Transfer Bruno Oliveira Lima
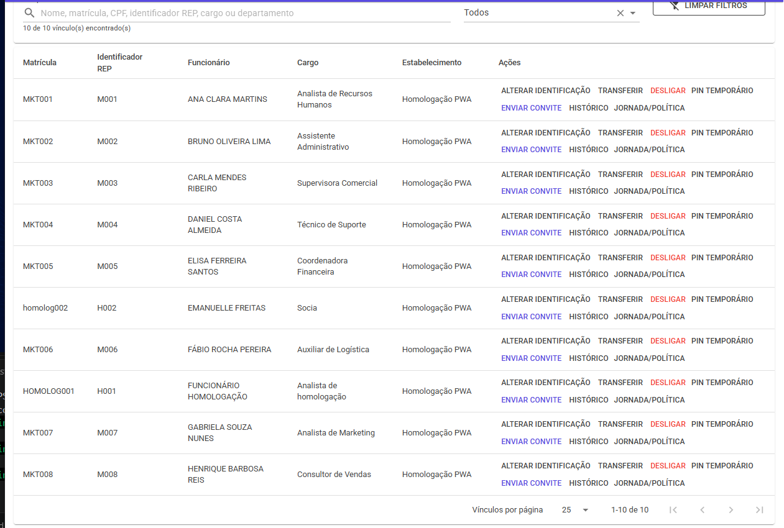The width and height of the screenshot is (784, 528). pos(620,133)
